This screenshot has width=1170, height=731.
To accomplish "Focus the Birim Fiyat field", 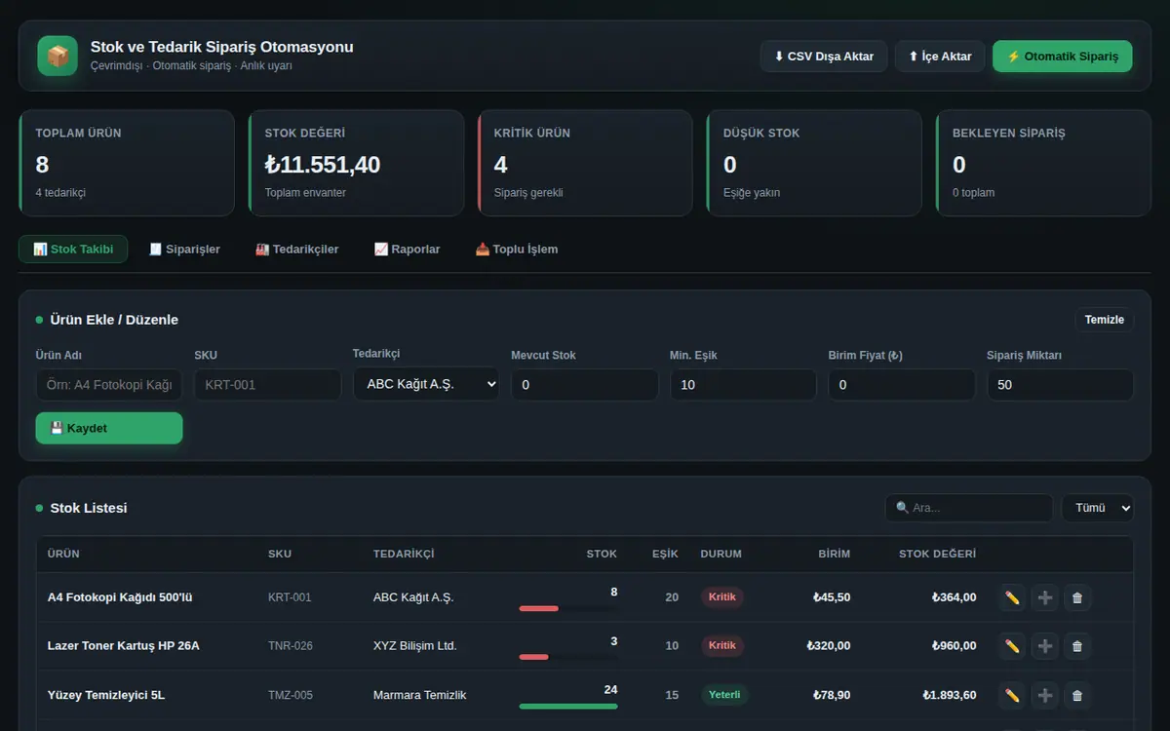I will click(902, 385).
